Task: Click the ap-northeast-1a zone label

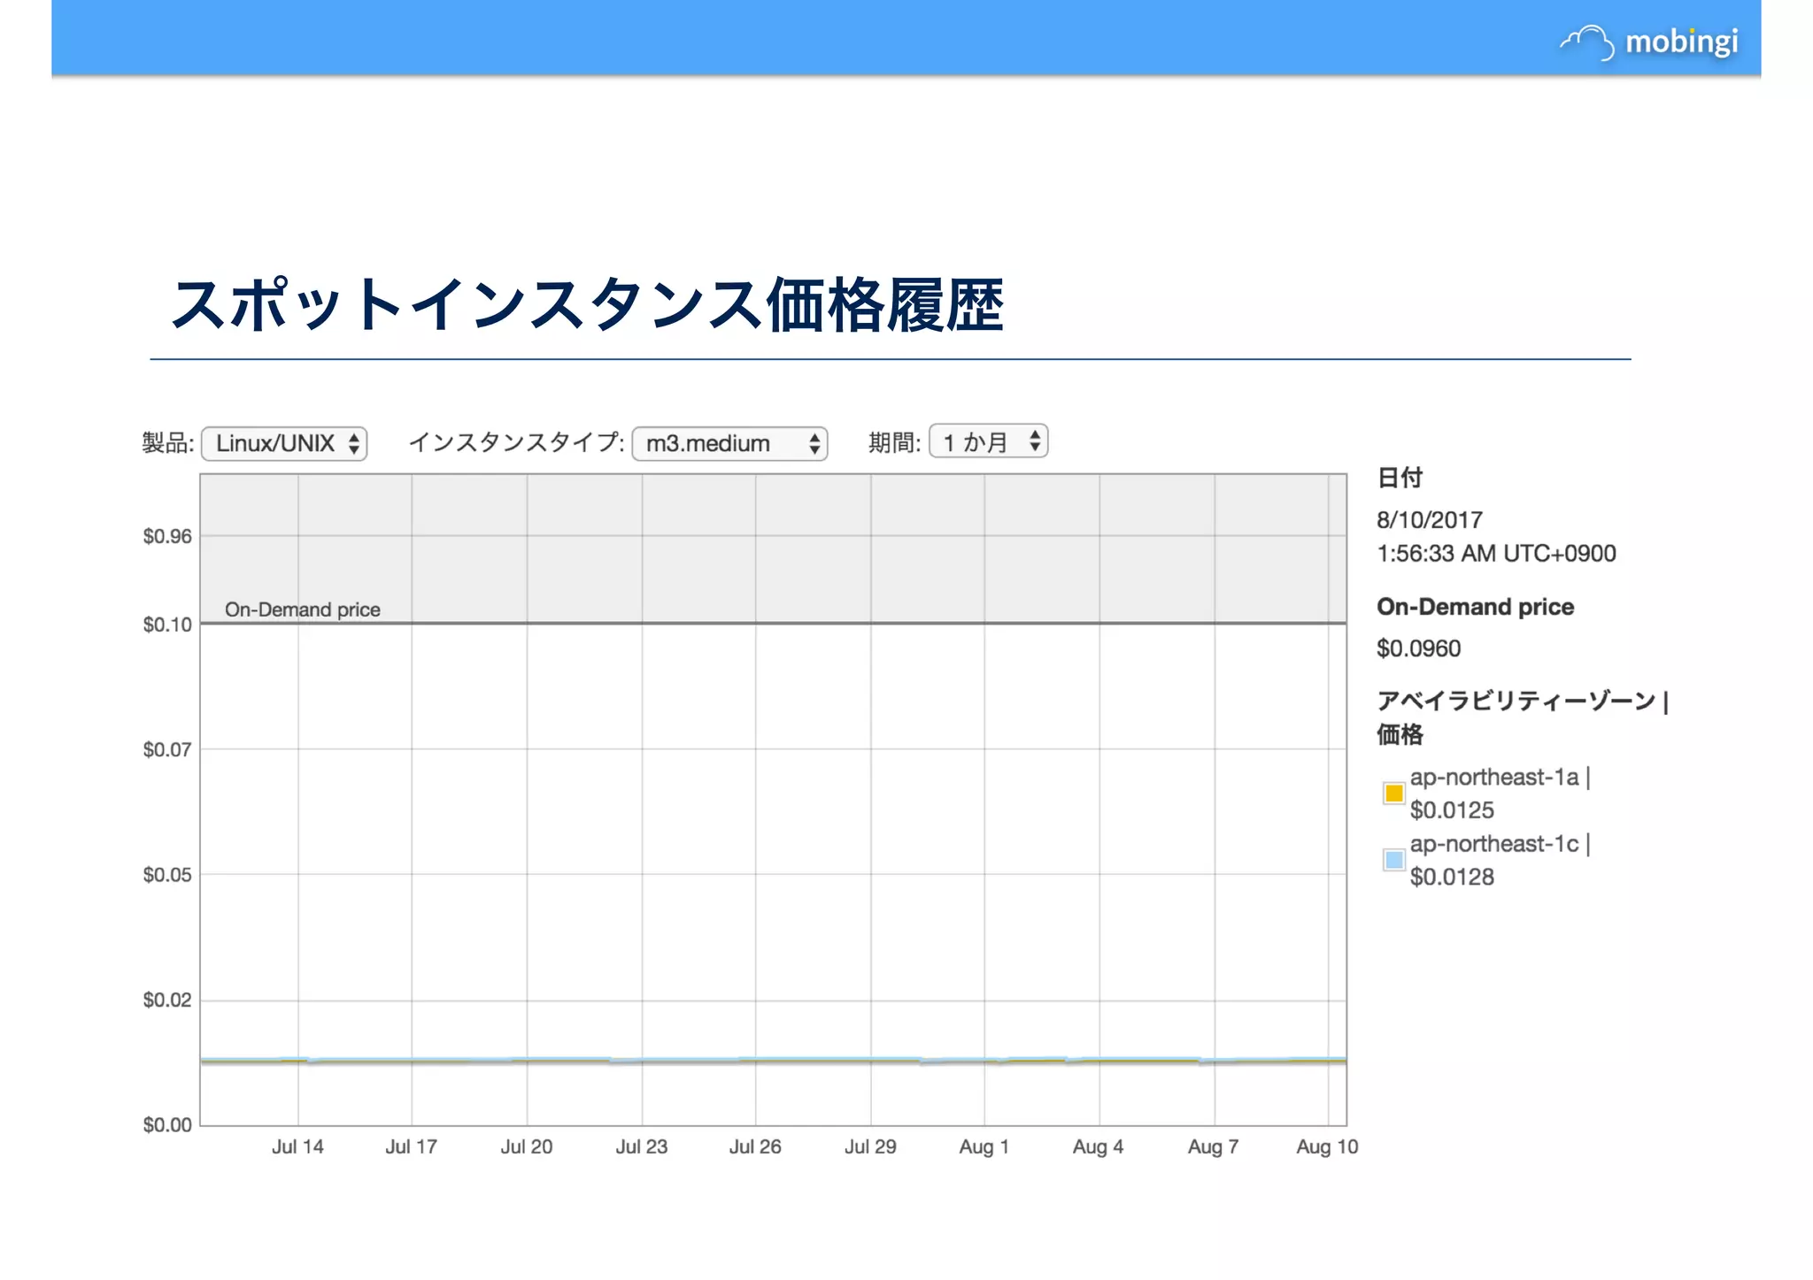Action: [x=1494, y=778]
